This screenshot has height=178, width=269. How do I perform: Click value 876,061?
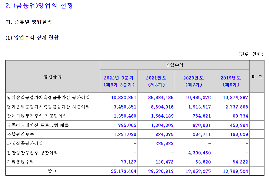point(202,125)
